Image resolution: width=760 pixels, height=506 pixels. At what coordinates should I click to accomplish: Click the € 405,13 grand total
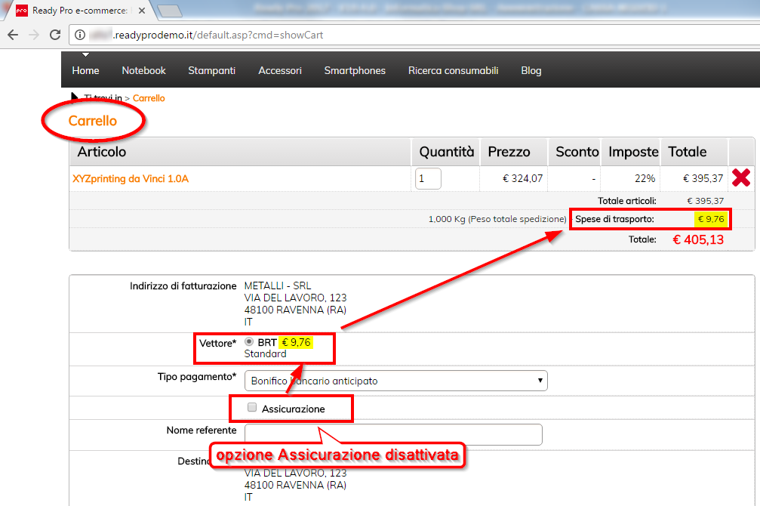[x=698, y=239]
